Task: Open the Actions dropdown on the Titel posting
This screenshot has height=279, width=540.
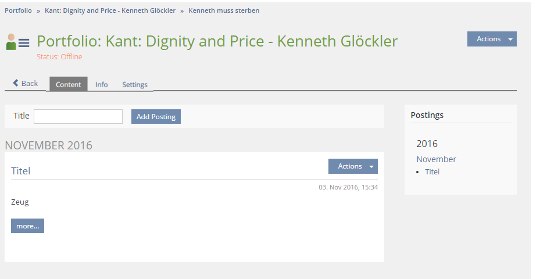Action: point(353,166)
